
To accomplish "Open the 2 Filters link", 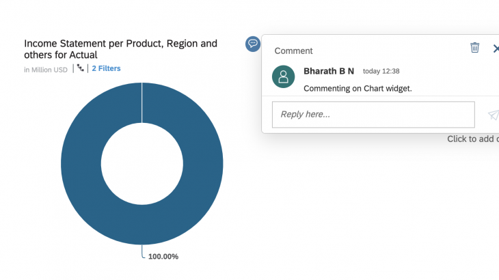I will pos(106,69).
